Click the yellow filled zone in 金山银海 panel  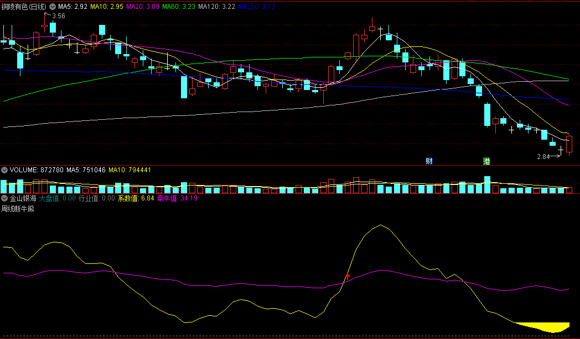pyautogui.click(x=547, y=327)
